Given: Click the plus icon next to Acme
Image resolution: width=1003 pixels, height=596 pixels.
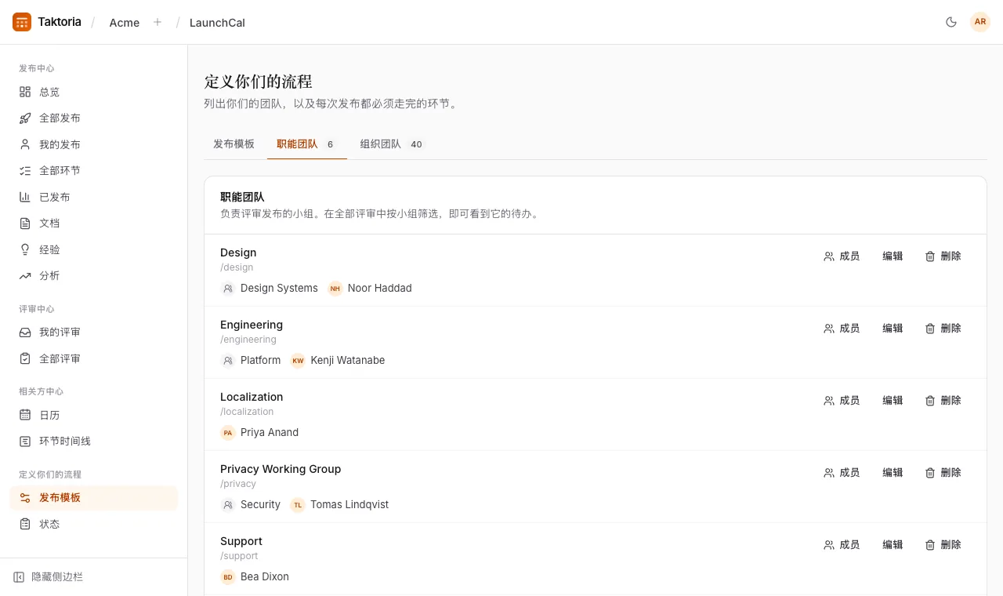Looking at the screenshot, I should 158,22.
